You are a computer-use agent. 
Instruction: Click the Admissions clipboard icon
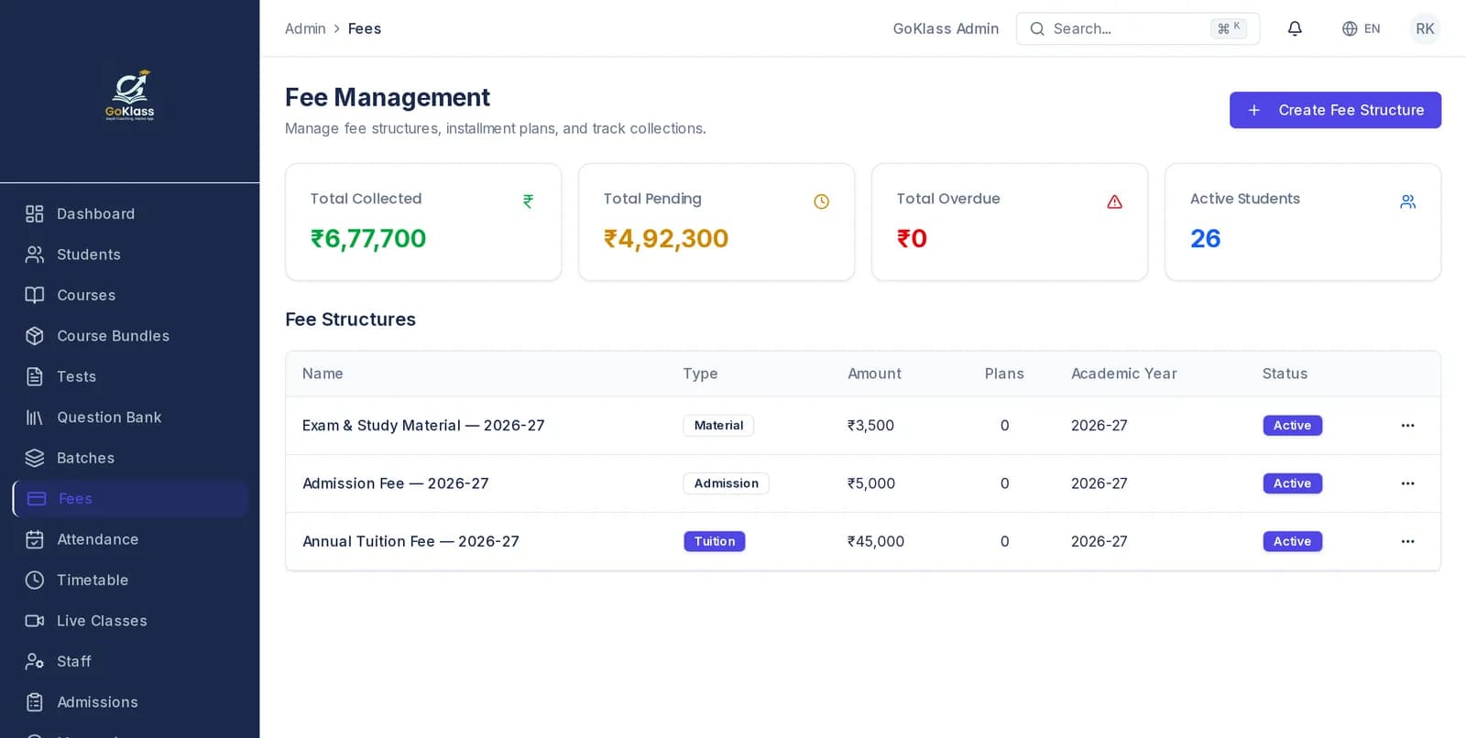pyautogui.click(x=35, y=702)
